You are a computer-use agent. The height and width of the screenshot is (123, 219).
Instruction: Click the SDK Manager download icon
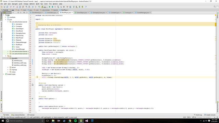click(82, 7)
